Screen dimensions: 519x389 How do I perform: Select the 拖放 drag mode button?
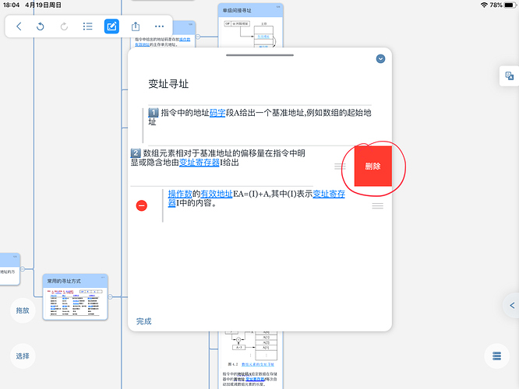click(23, 310)
